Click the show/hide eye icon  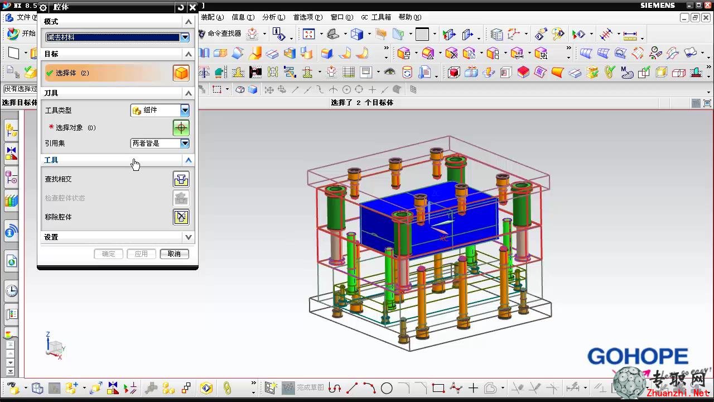[390, 72]
